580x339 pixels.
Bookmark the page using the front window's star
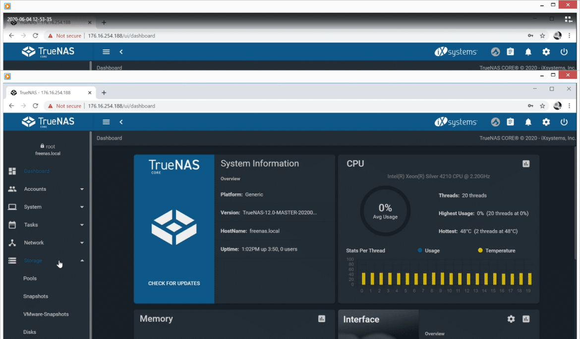[542, 106]
